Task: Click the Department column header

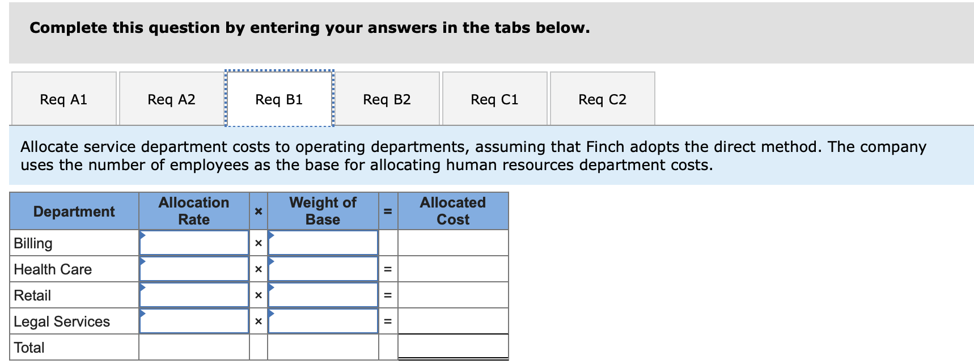Action: [x=74, y=211]
